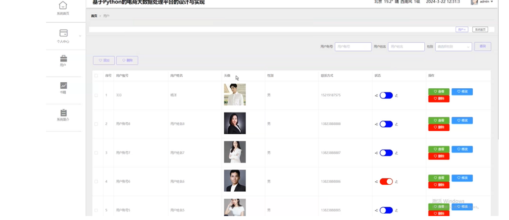
Task: Click pencil icon right of row 2 toggle
Action: pos(397,124)
